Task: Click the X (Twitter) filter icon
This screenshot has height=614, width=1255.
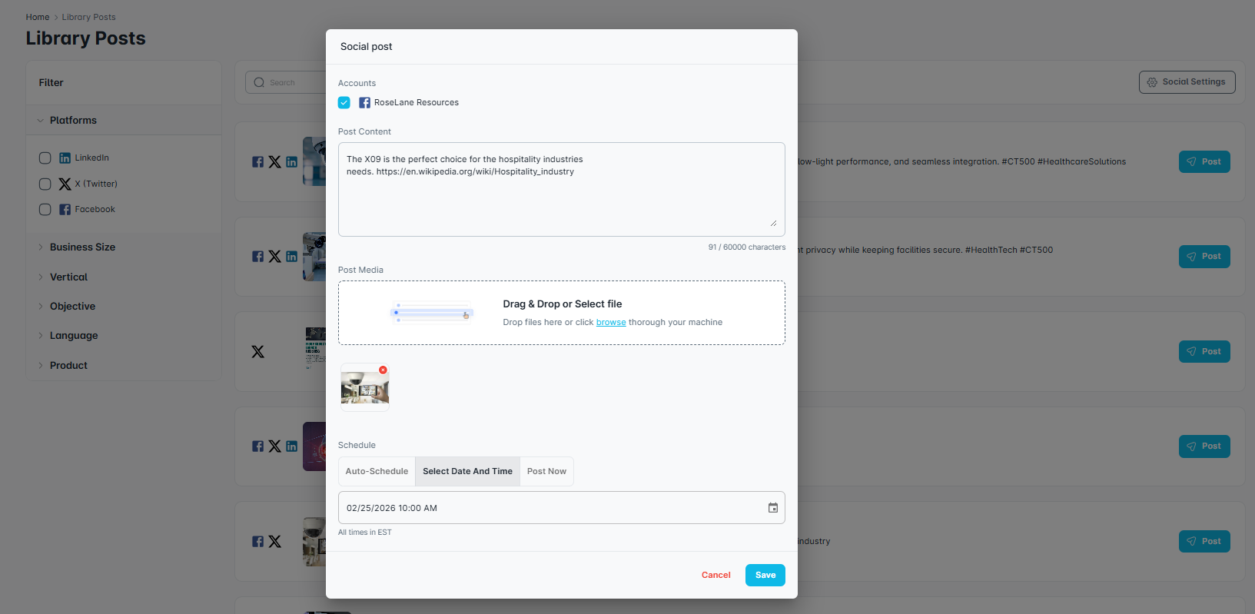Action: pyautogui.click(x=65, y=184)
